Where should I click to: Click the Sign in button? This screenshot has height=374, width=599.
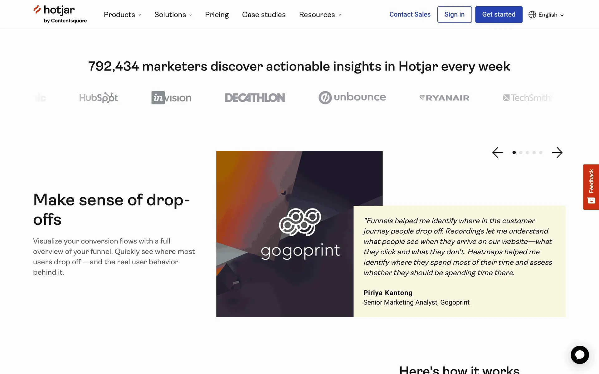click(454, 15)
